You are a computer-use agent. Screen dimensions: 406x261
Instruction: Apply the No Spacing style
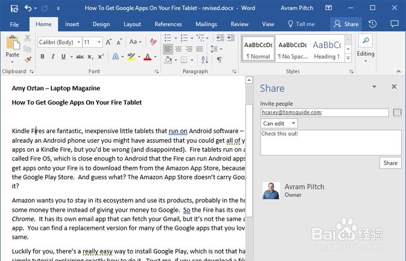click(293, 49)
